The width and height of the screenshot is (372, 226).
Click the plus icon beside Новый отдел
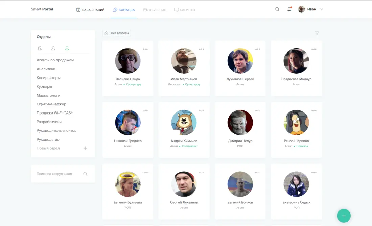[x=85, y=148]
